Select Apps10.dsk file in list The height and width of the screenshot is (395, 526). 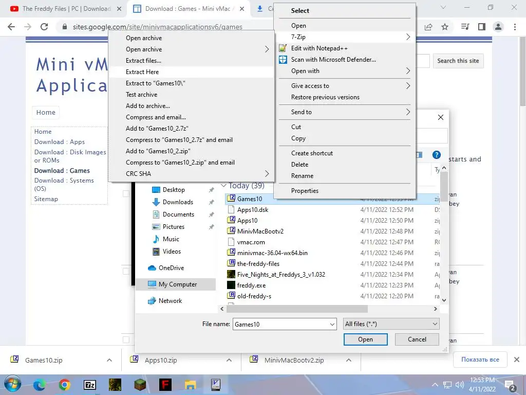click(x=253, y=210)
